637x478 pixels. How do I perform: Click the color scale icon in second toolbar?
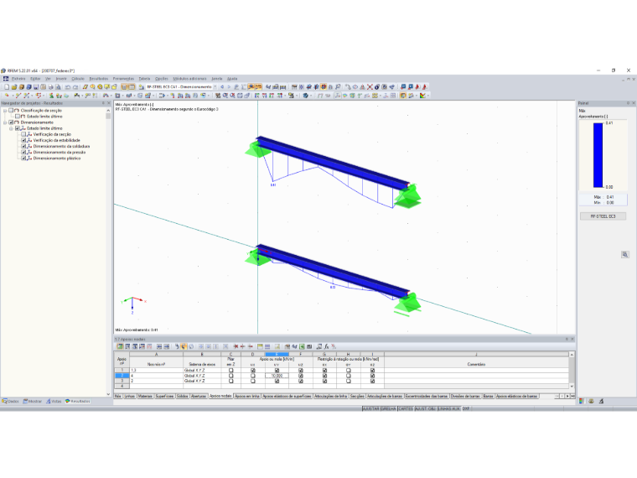423,96
